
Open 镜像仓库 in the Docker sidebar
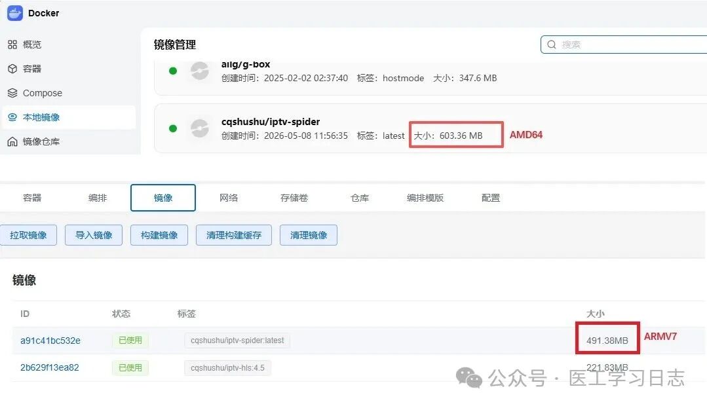point(41,141)
